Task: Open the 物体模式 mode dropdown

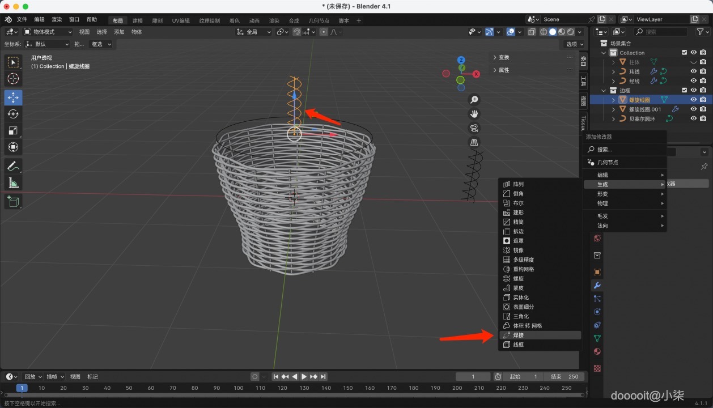Action: (x=48, y=32)
